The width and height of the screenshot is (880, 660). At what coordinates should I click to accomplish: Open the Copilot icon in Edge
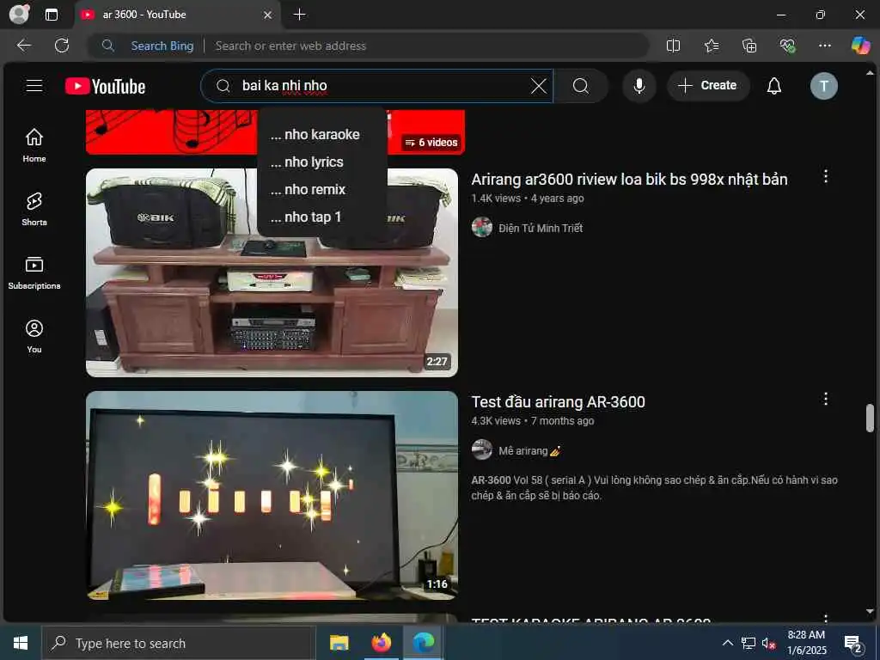pyautogui.click(x=860, y=46)
